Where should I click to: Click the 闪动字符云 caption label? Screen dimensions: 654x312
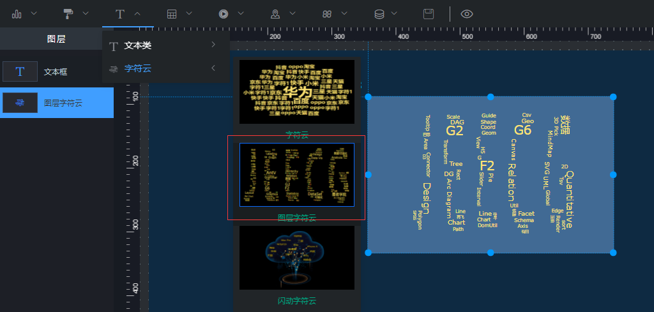pyautogui.click(x=297, y=301)
